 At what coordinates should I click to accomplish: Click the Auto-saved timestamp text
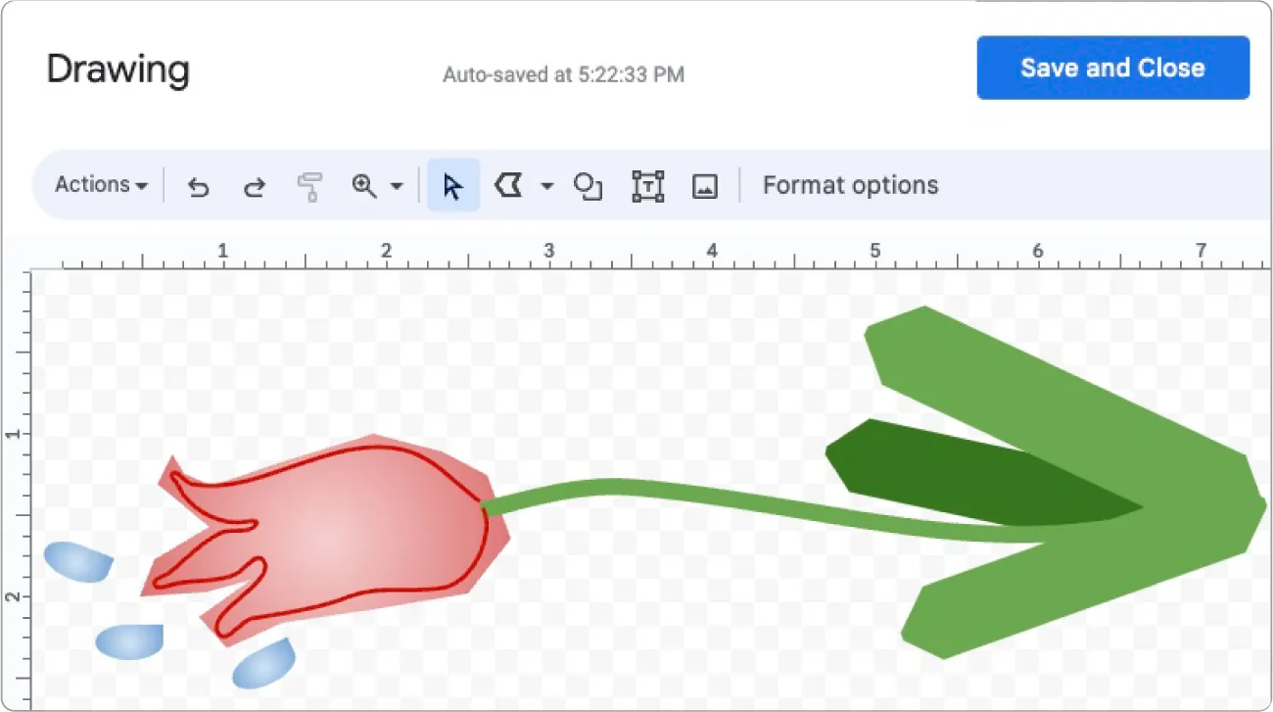click(564, 74)
